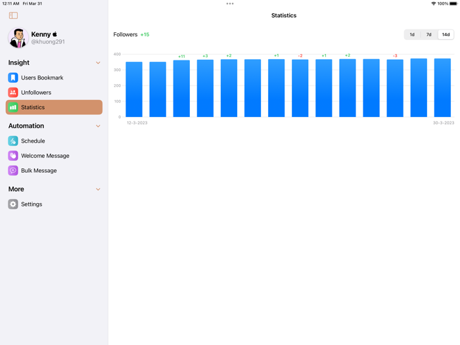The height and width of the screenshot is (345, 460).
Task: Click the @khuong291 username
Action: 48,41
